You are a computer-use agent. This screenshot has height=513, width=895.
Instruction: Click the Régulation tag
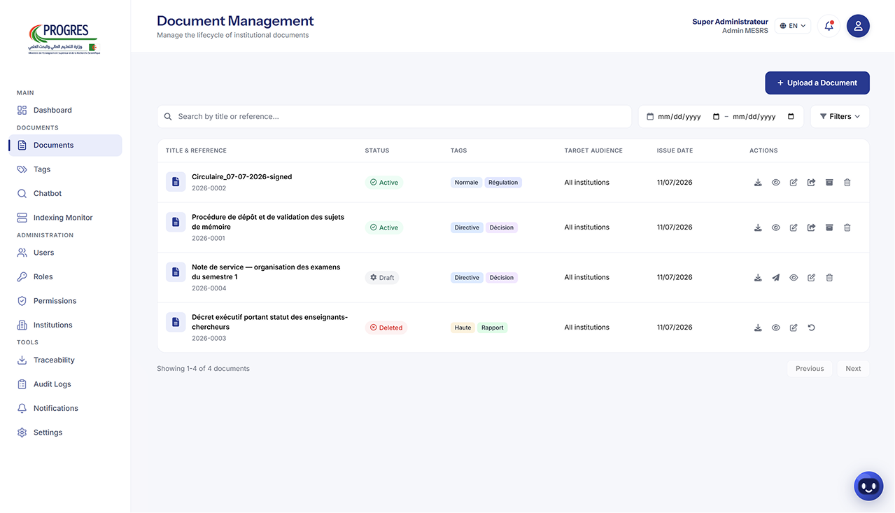pos(503,183)
